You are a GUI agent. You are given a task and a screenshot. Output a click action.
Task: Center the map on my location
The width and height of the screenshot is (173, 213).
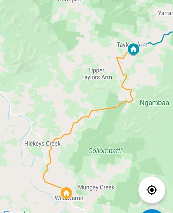(x=152, y=190)
